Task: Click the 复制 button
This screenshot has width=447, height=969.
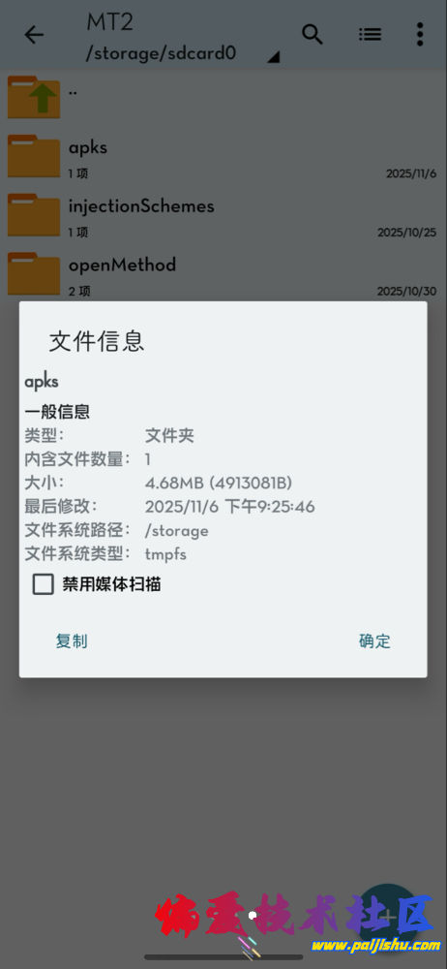Action: coord(72,641)
